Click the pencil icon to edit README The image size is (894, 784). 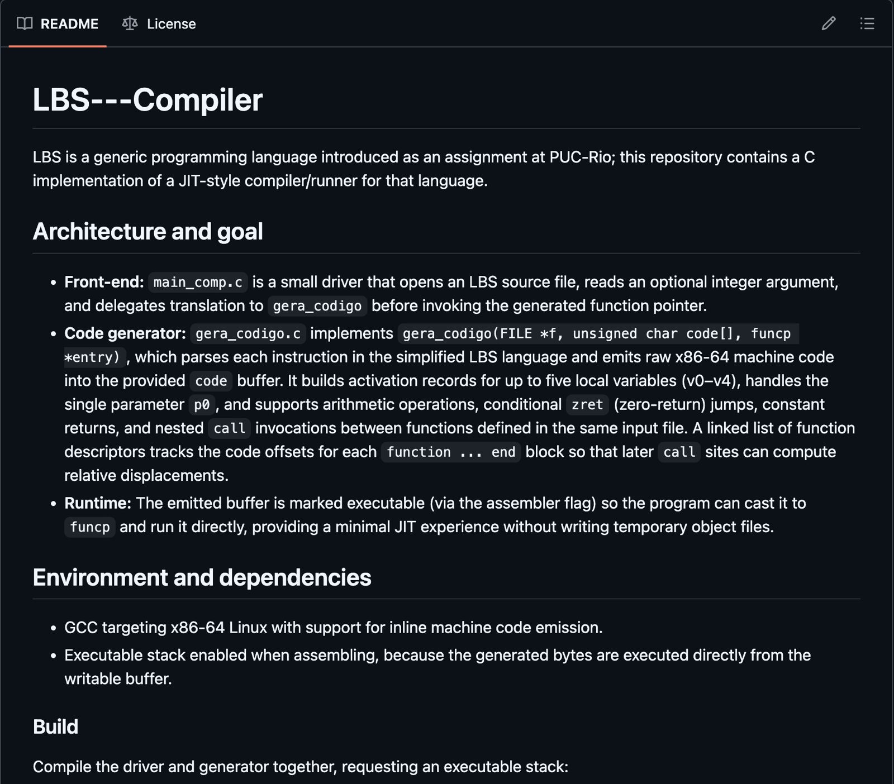pos(829,23)
